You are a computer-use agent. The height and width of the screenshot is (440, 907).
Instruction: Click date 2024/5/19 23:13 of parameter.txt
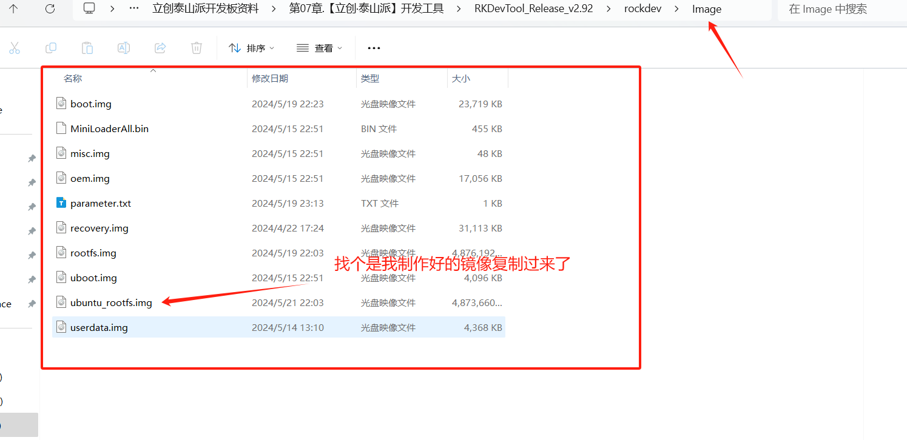point(288,203)
